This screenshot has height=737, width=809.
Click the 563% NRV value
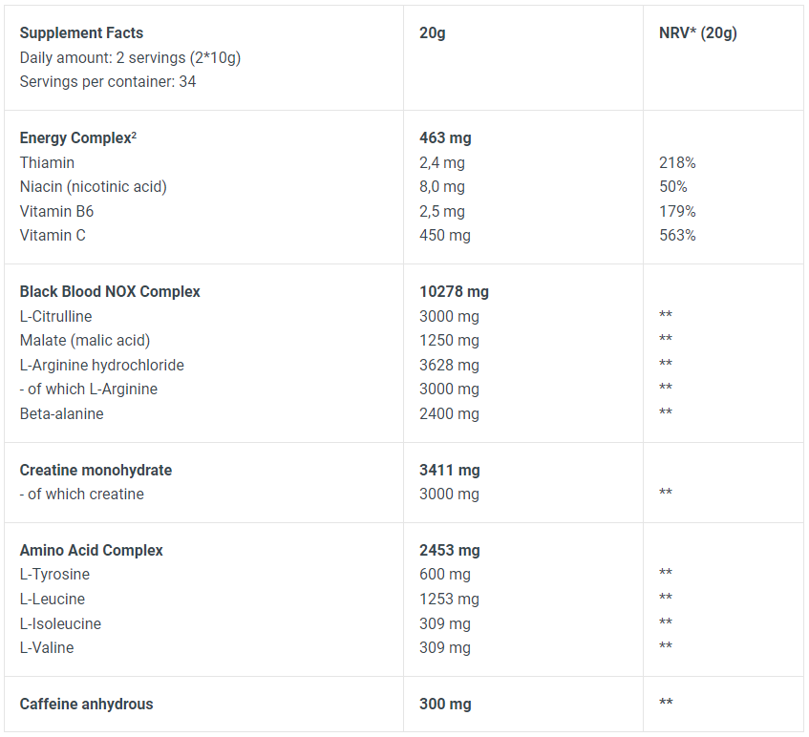677,235
